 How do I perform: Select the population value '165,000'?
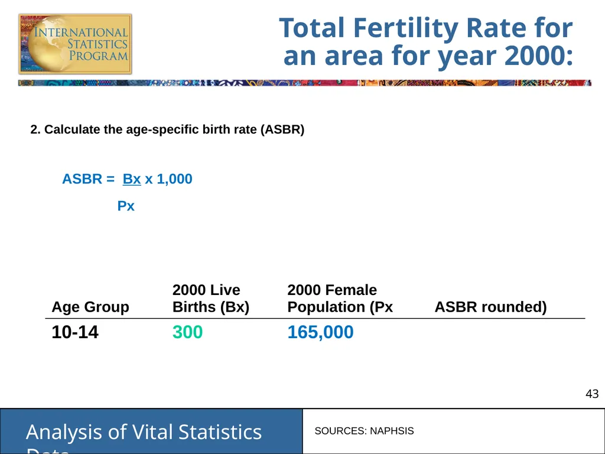[x=320, y=332]
